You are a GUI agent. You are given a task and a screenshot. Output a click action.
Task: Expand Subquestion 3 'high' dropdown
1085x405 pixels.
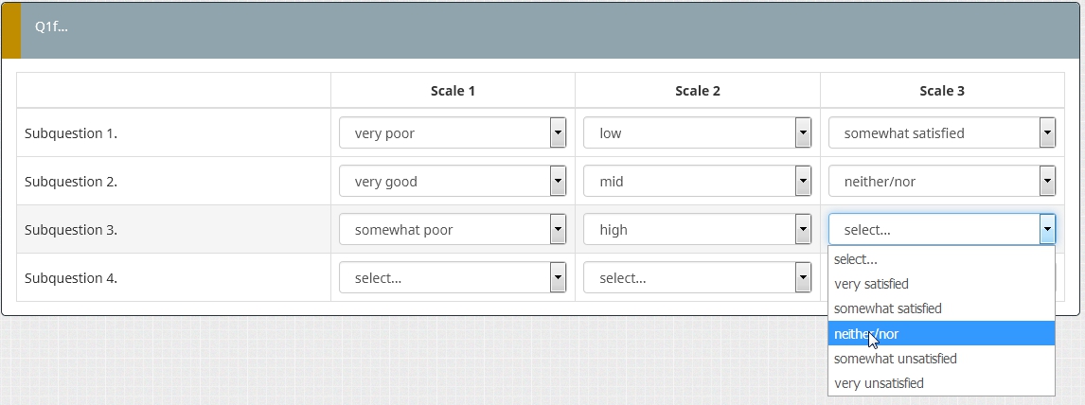pos(697,230)
